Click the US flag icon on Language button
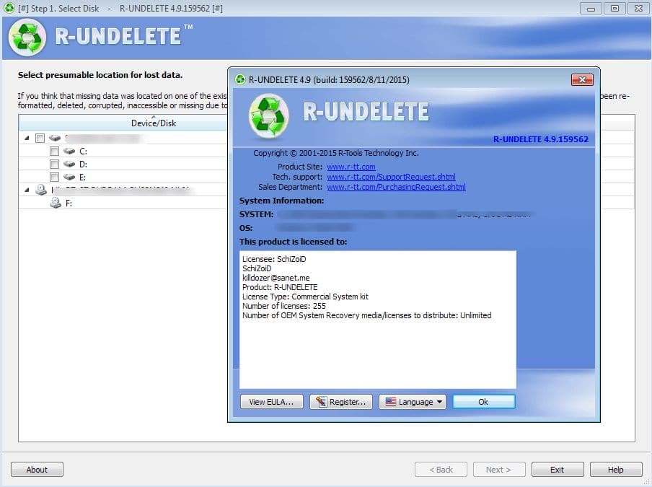This screenshot has height=487, width=652. point(390,402)
